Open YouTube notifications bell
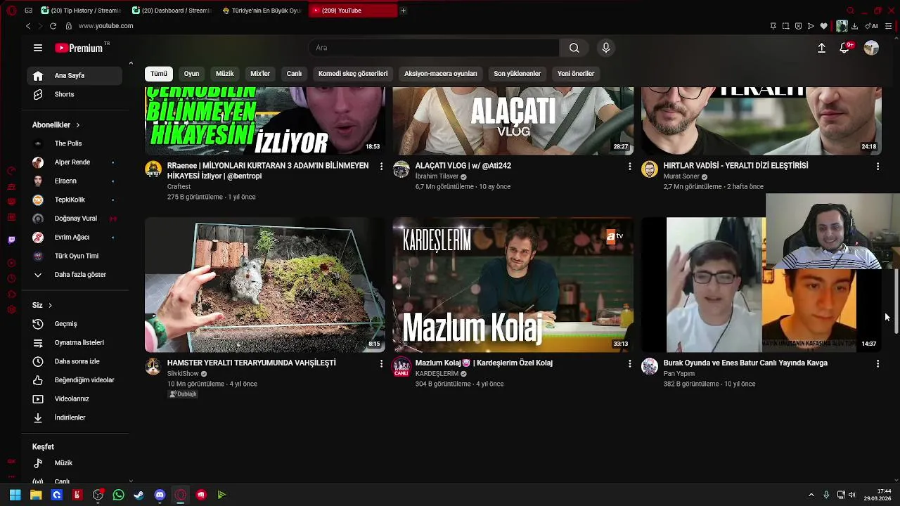 click(844, 48)
